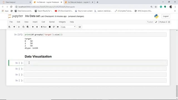Click the Trusted notebook indicator
Screen dimensions: 178x100
(150, 22)
